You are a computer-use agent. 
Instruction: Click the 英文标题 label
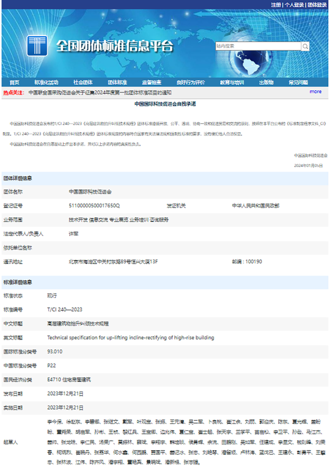[x=13, y=338]
